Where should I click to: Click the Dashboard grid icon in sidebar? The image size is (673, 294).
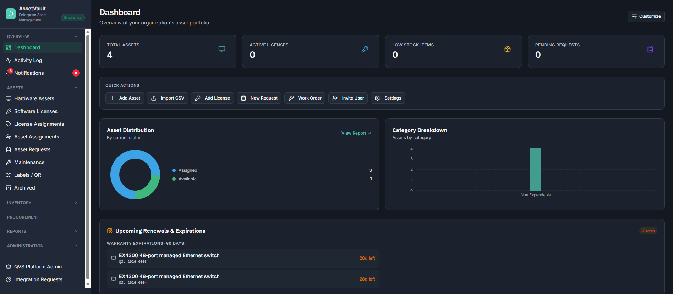9,47
